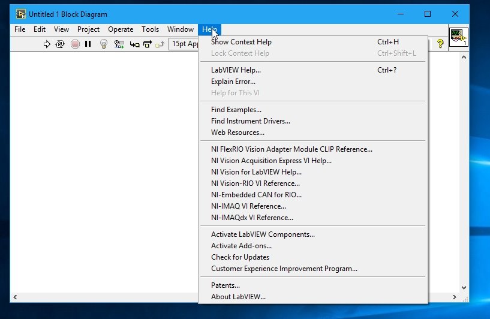Viewport: 490px width, 319px height.
Task: Open NI-IMAQ VI Reference...
Action: 313,206
